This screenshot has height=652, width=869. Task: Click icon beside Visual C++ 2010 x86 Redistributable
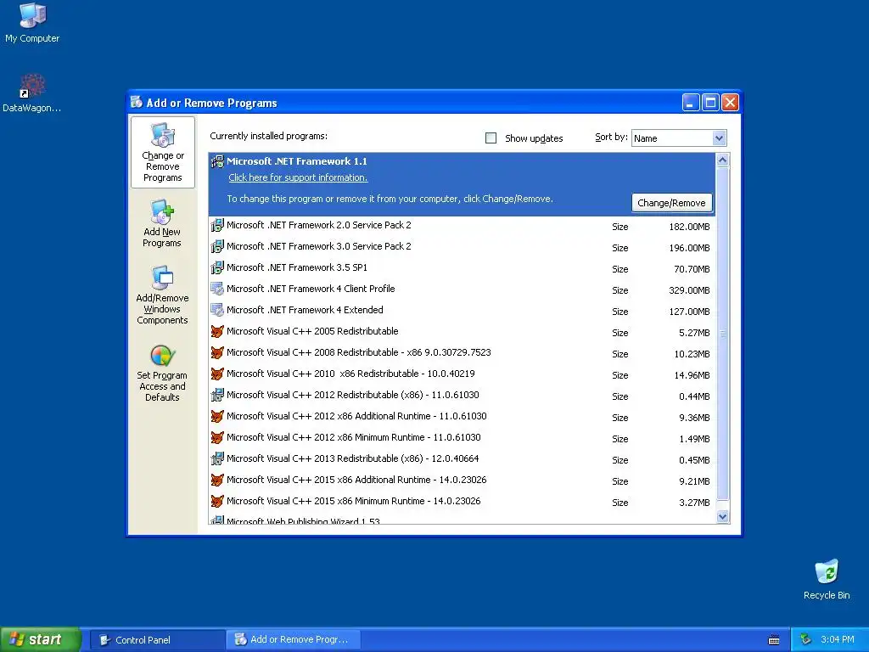coord(217,374)
